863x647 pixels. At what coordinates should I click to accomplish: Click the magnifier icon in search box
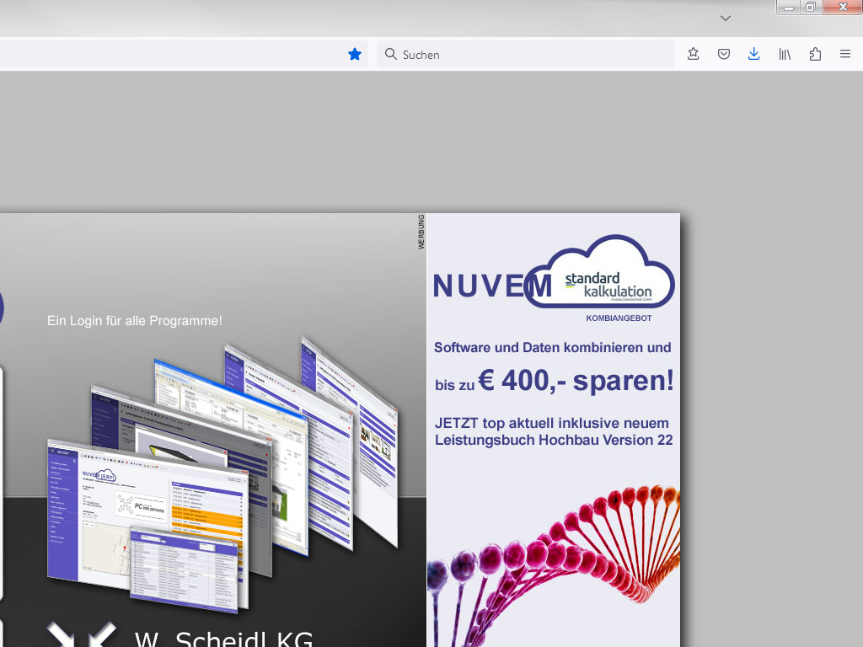(391, 54)
